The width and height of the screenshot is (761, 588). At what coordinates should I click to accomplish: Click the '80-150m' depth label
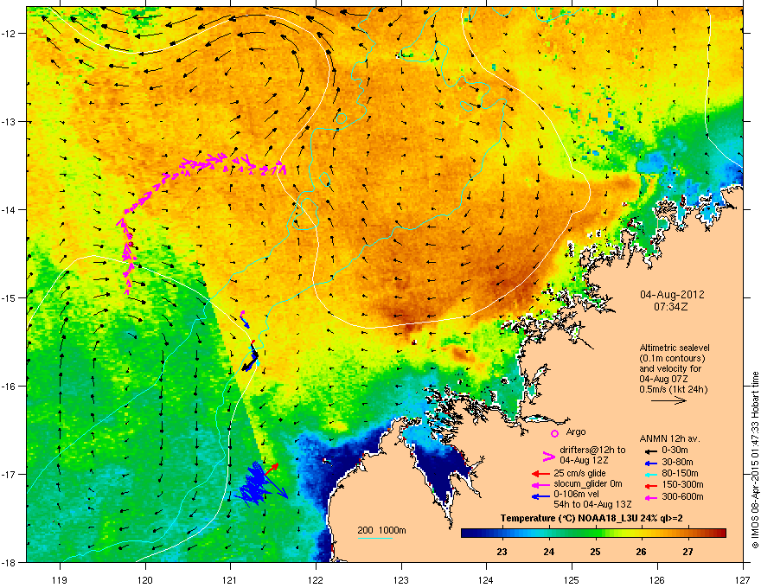tap(680, 473)
